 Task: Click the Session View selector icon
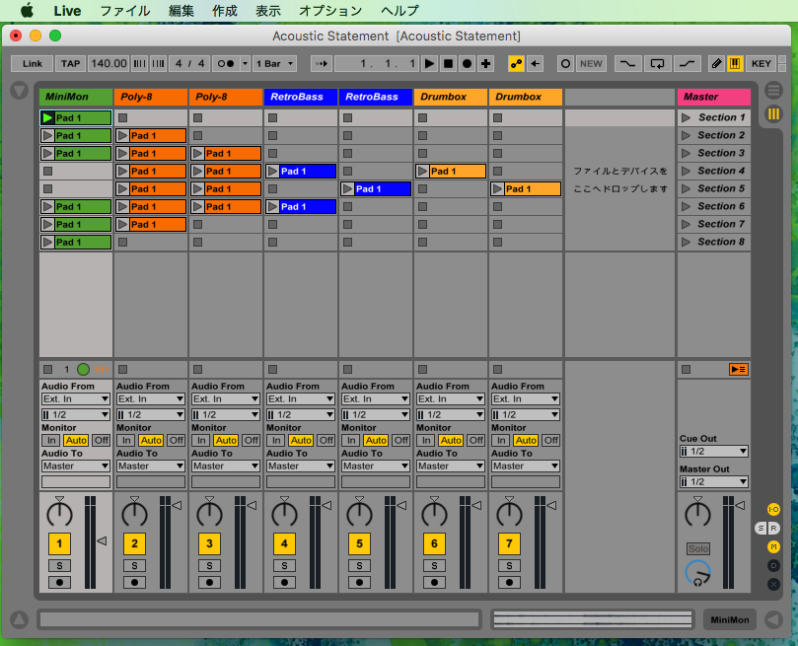773,114
